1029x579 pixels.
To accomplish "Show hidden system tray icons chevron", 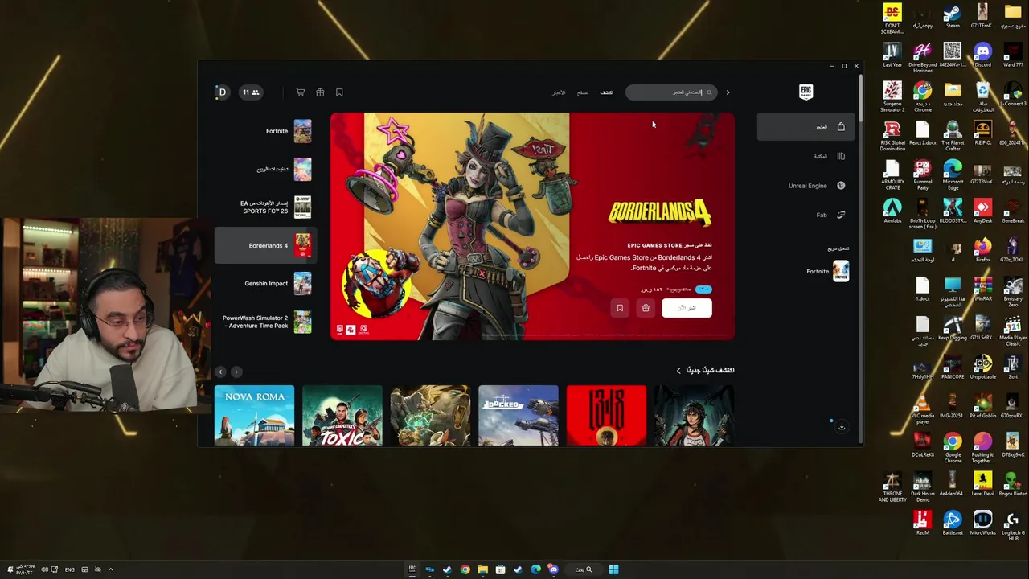I will [x=111, y=569].
